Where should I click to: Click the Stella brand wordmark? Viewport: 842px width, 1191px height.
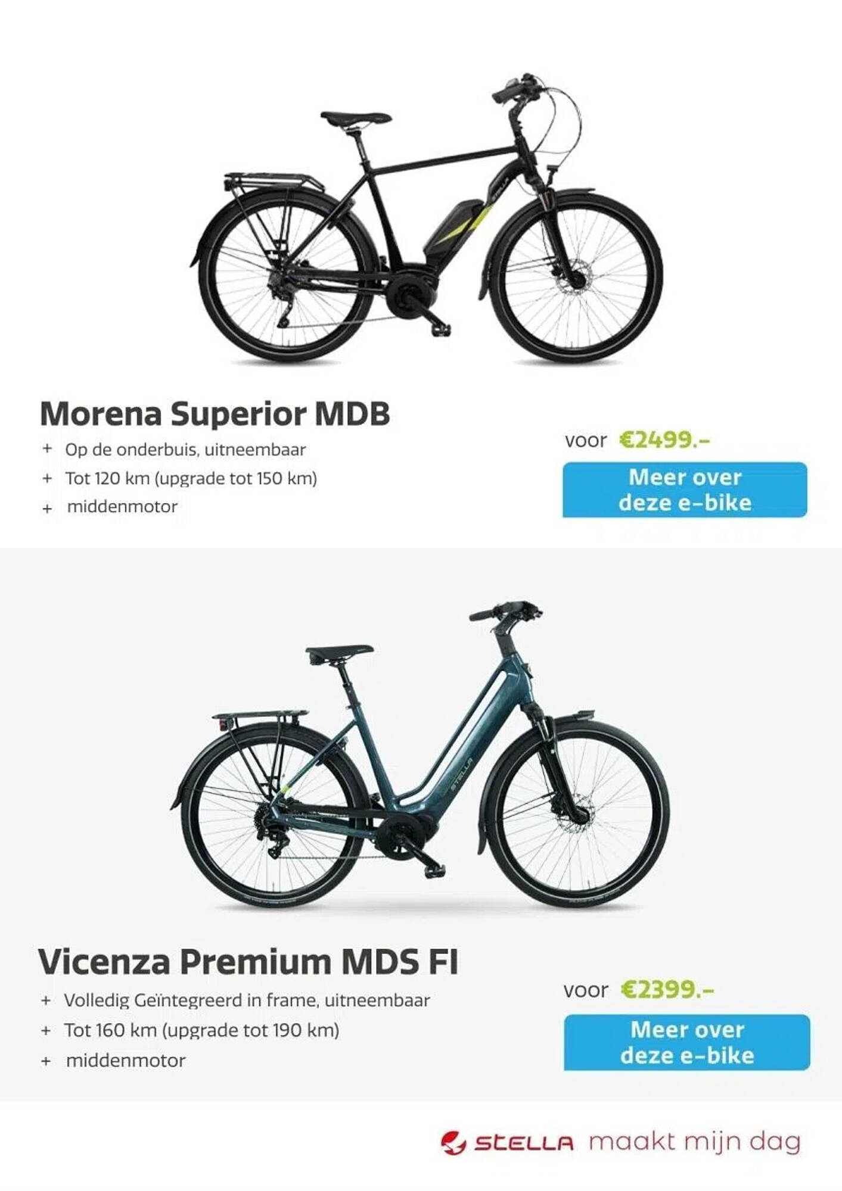point(524,1143)
